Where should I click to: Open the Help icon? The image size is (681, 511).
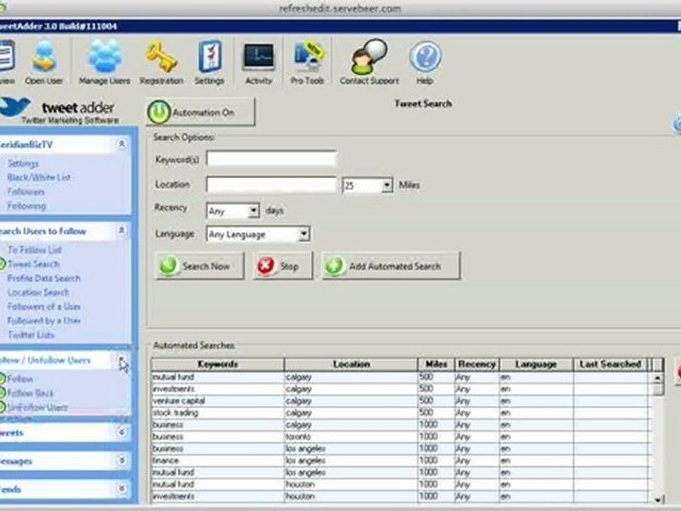coord(425,57)
